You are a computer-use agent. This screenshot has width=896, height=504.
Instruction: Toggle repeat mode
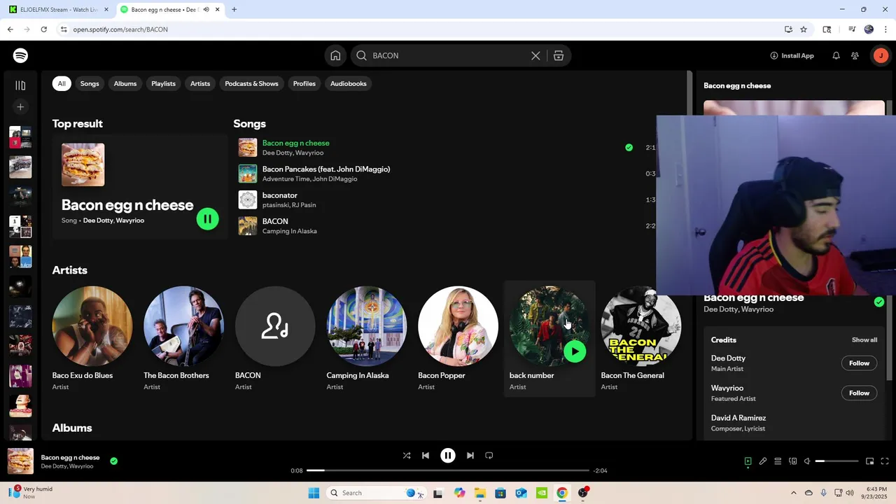pos(489,455)
